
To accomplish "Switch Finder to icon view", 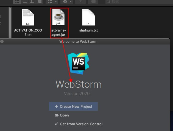I will (x=17, y=2).
